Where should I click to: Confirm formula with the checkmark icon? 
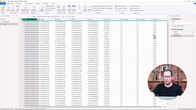[24, 16]
